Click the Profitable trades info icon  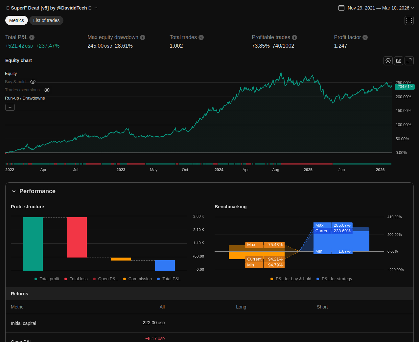click(x=294, y=37)
